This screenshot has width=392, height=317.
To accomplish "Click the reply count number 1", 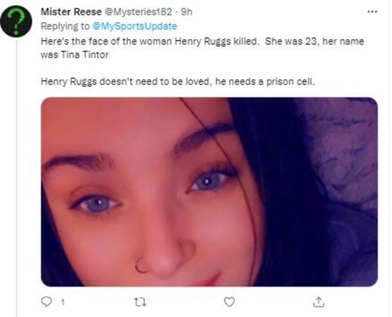I will coord(62,302).
